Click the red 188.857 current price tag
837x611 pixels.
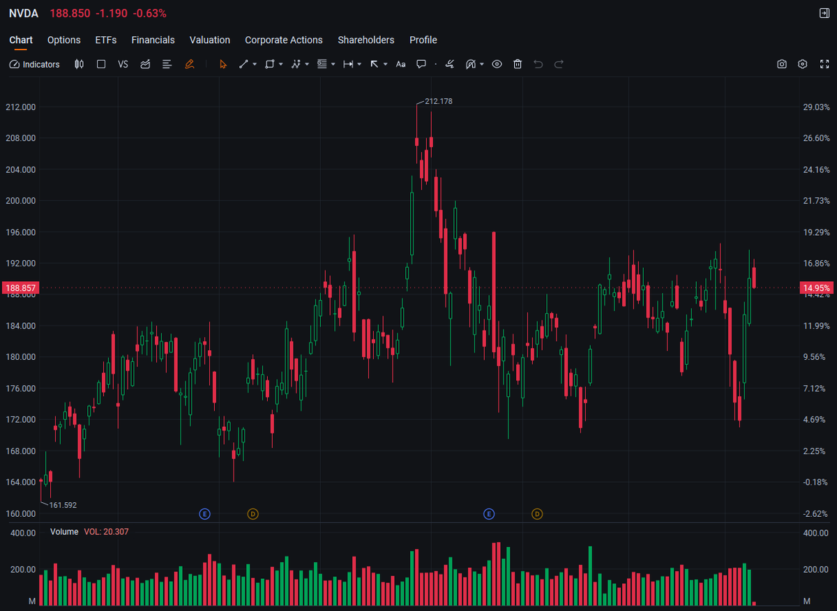click(x=20, y=288)
